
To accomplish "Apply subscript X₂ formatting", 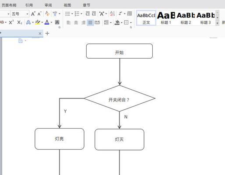I will pos(20,22).
